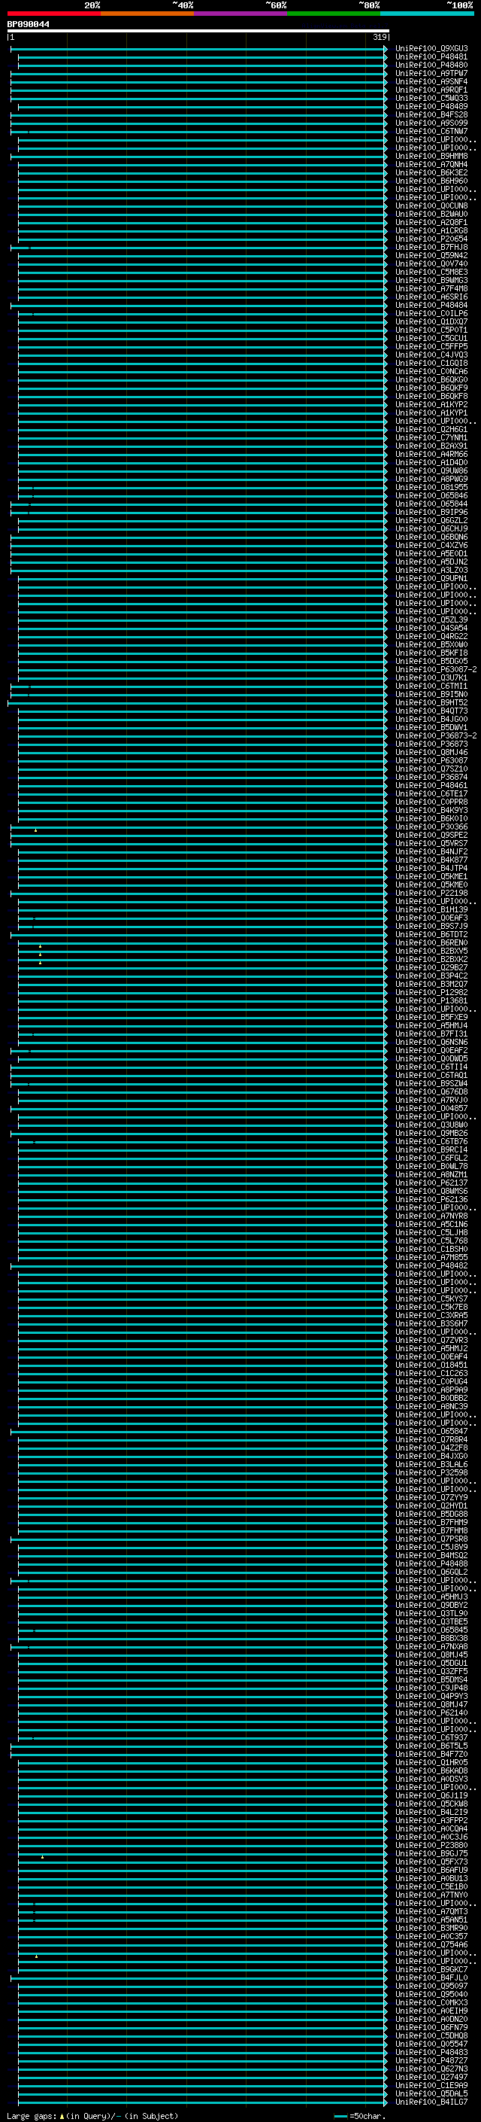Select label UniRef100_Q95097

(431, 1986)
